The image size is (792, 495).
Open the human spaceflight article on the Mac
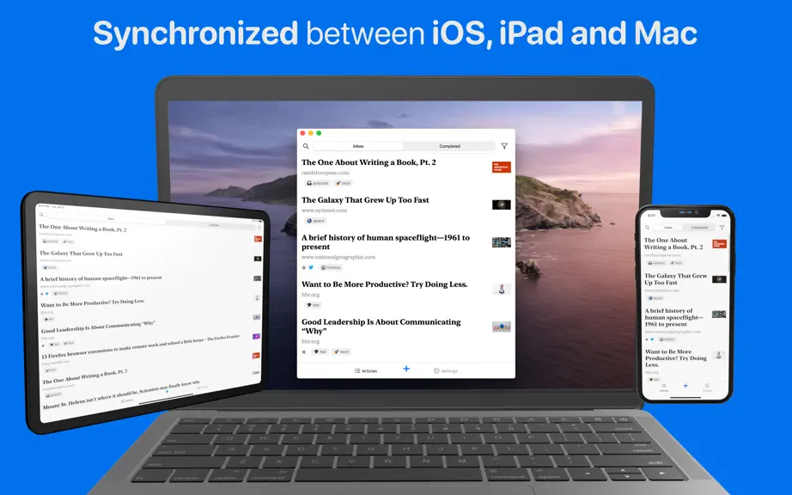click(386, 242)
